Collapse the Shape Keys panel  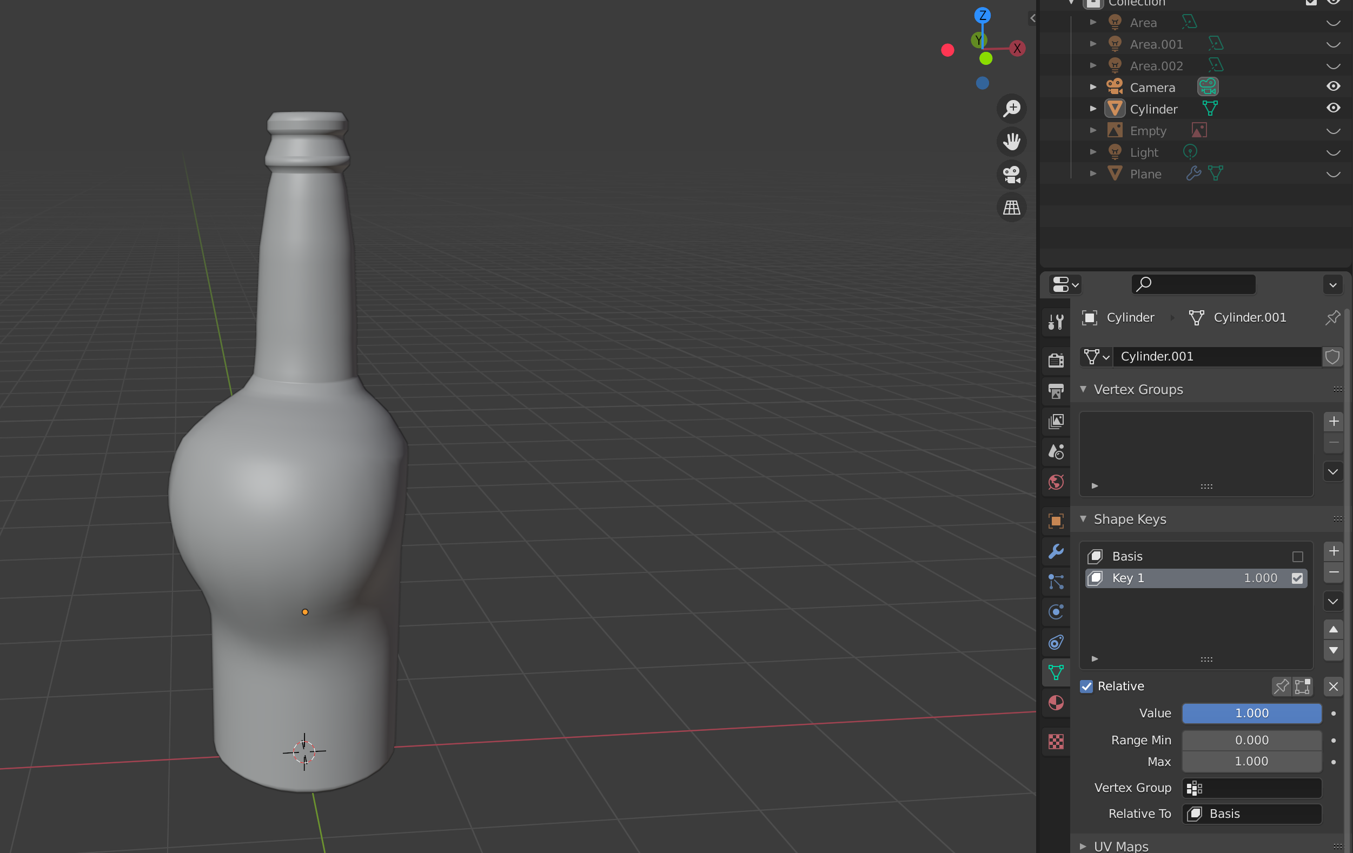tap(1083, 519)
